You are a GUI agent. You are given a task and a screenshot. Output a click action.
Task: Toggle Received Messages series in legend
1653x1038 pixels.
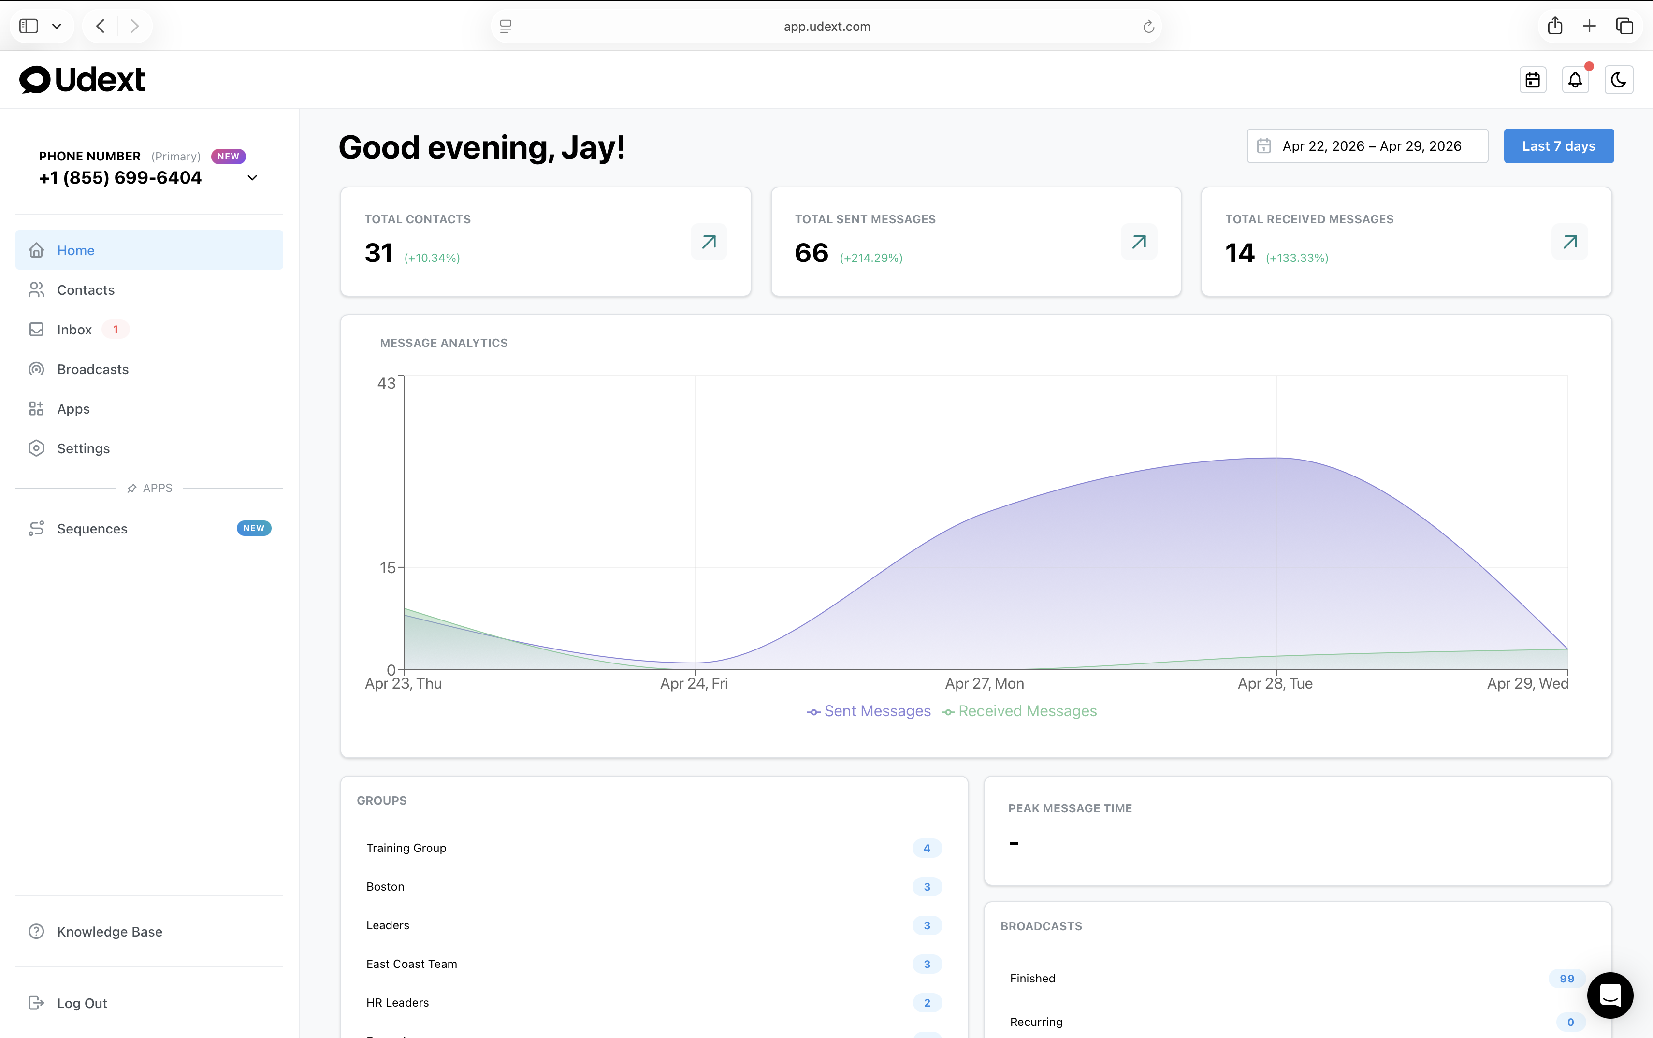coord(1019,711)
